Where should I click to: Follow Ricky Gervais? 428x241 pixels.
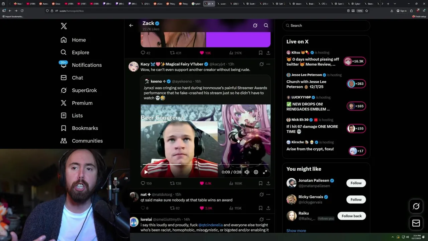point(356,199)
